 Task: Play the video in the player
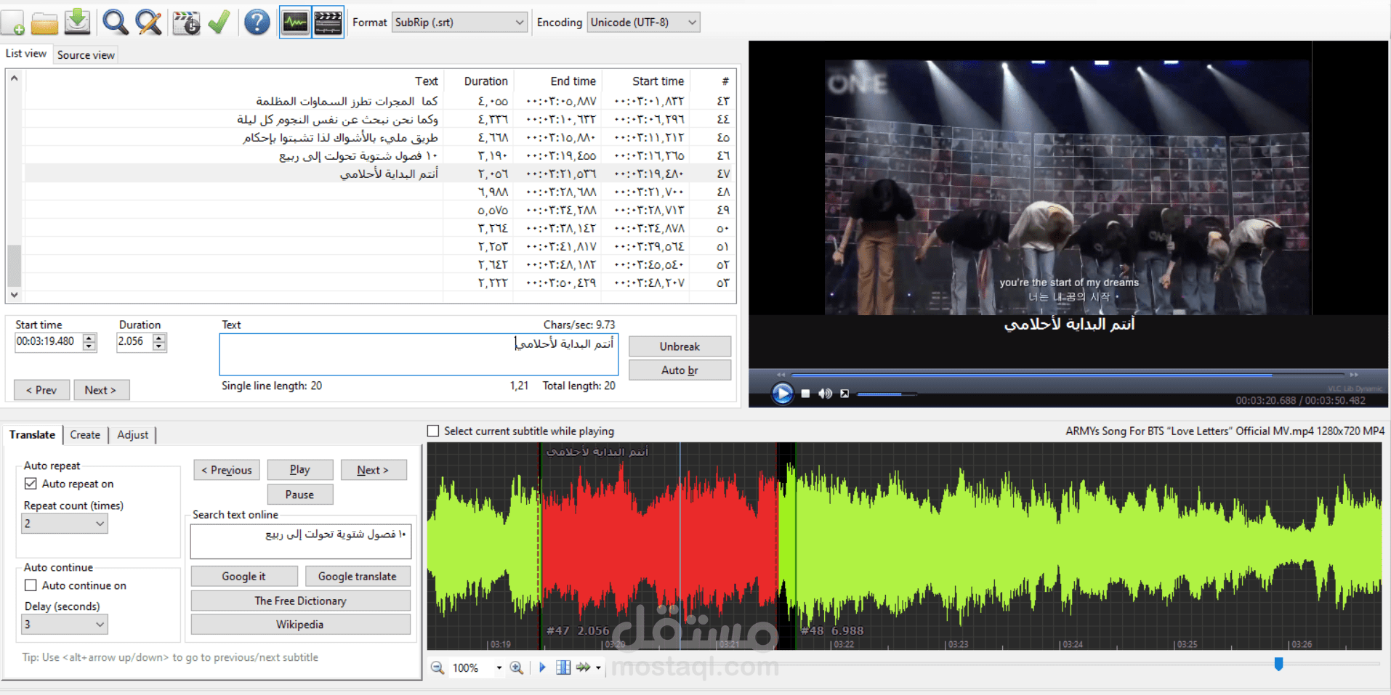(782, 393)
